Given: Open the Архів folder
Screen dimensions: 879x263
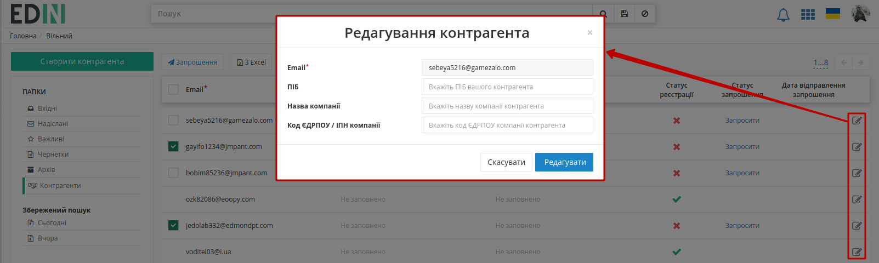Looking at the screenshot, I should click(x=46, y=170).
